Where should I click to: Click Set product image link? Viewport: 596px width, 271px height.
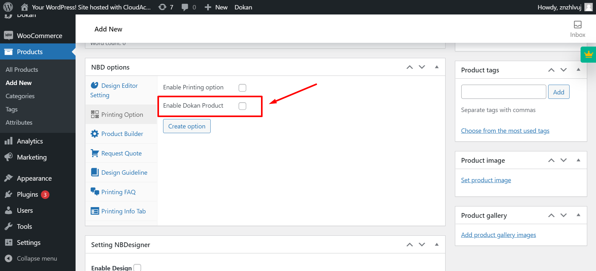(x=486, y=180)
